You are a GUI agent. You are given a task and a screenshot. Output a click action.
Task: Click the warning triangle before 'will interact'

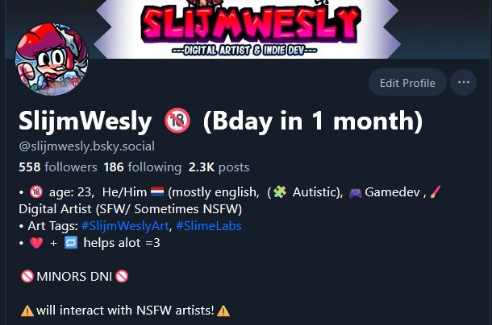pyautogui.click(x=27, y=311)
